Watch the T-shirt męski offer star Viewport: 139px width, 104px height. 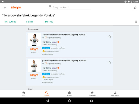pos(110,63)
